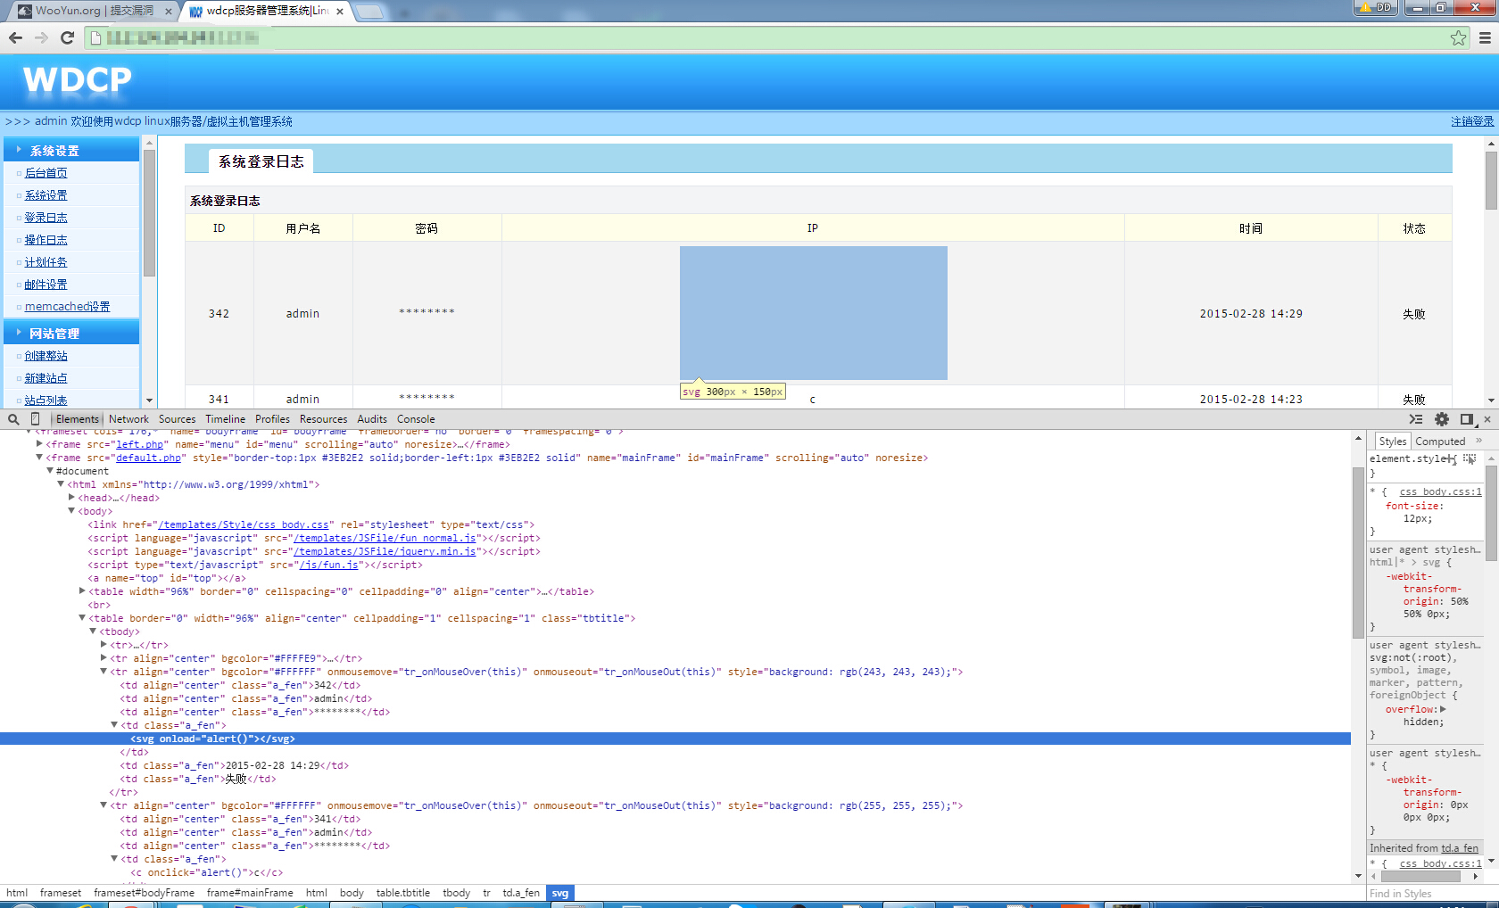Toggle device mode phone icon in DevTools
1499x908 pixels.
coord(36,419)
